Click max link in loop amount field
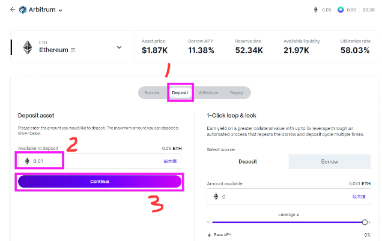The height and width of the screenshot is (241, 382). (359, 197)
